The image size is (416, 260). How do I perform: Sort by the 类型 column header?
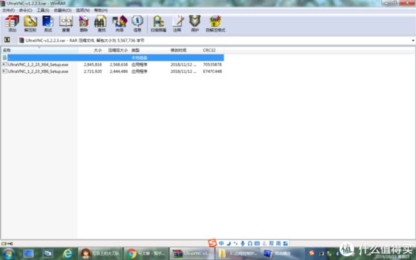coord(149,50)
